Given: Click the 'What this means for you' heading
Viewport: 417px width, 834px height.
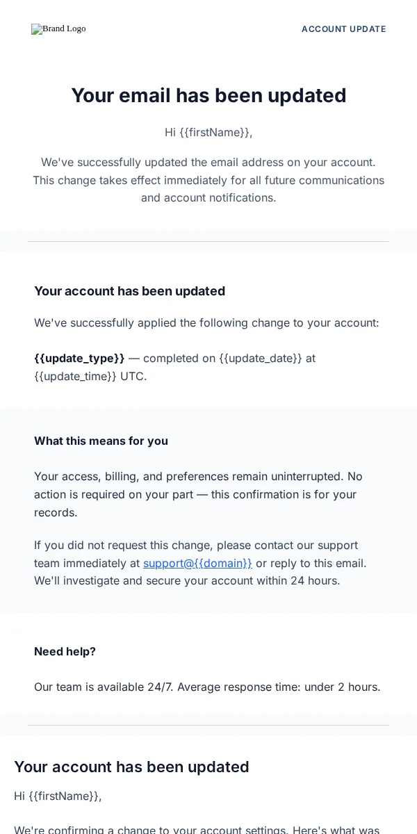Looking at the screenshot, I should click(x=101, y=441).
